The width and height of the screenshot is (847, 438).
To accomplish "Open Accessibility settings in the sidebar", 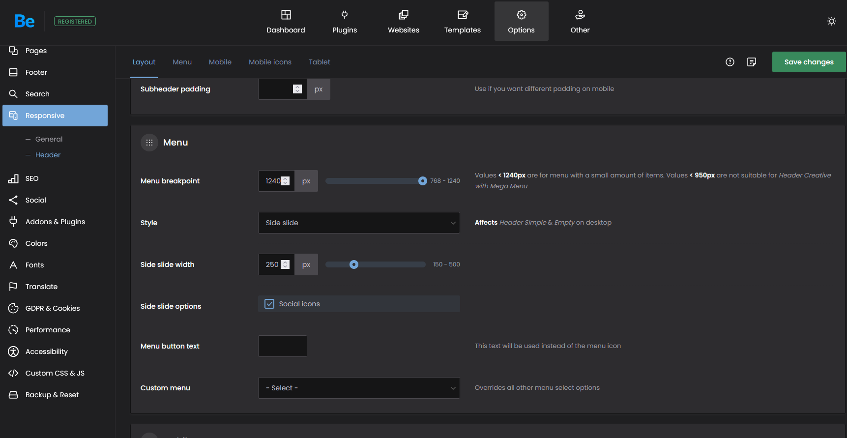I will (x=55, y=351).
